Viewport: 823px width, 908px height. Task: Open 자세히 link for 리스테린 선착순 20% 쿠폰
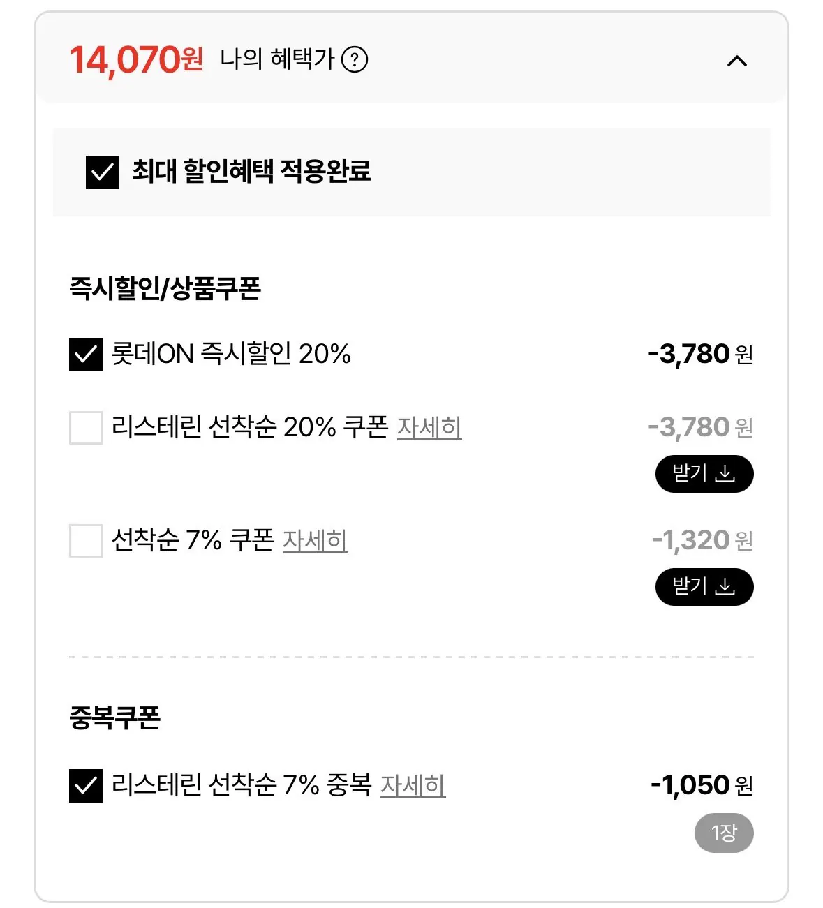click(x=429, y=427)
